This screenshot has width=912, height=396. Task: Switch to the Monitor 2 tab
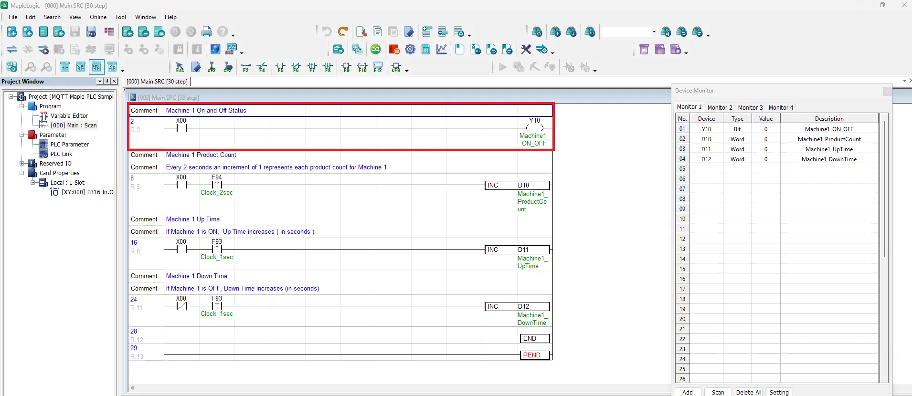[720, 107]
